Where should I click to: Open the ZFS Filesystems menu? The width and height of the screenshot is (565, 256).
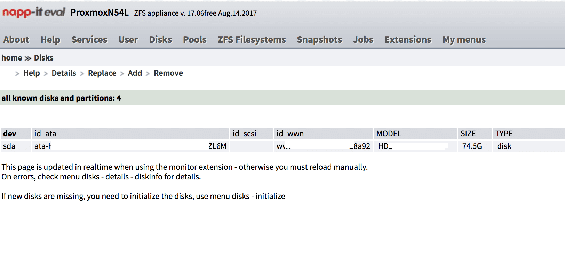252,40
